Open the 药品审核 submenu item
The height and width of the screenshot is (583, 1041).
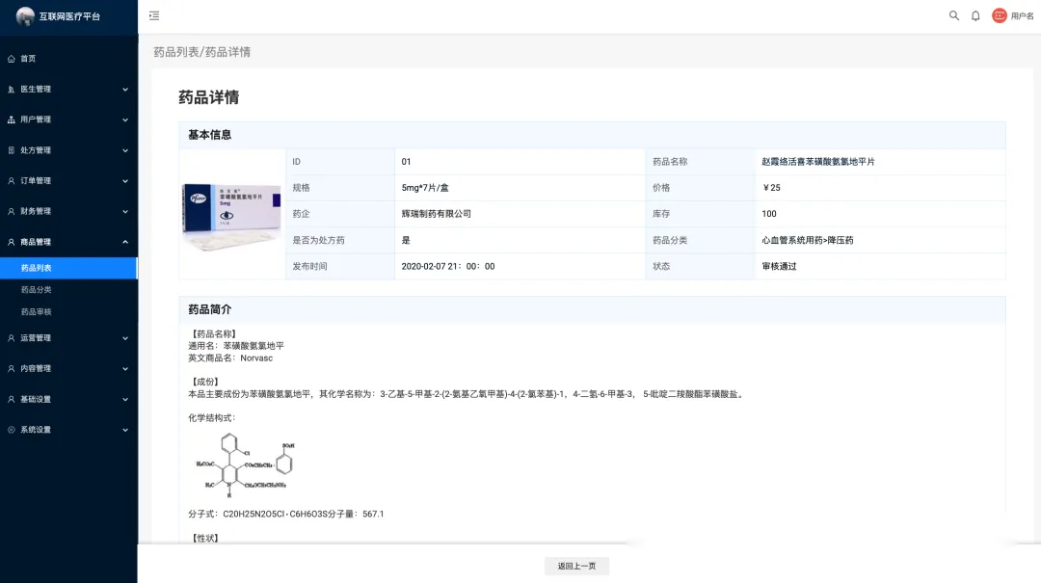pyautogui.click(x=37, y=312)
